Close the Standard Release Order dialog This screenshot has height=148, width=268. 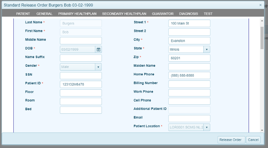point(260,5)
